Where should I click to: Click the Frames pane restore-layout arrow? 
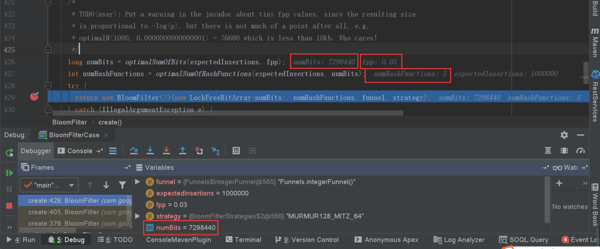(x=127, y=167)
